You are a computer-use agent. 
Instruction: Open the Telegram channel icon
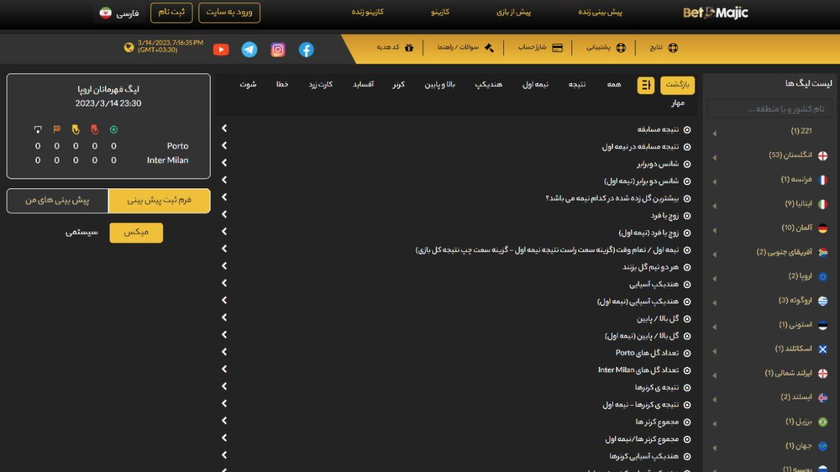point(249,49)
